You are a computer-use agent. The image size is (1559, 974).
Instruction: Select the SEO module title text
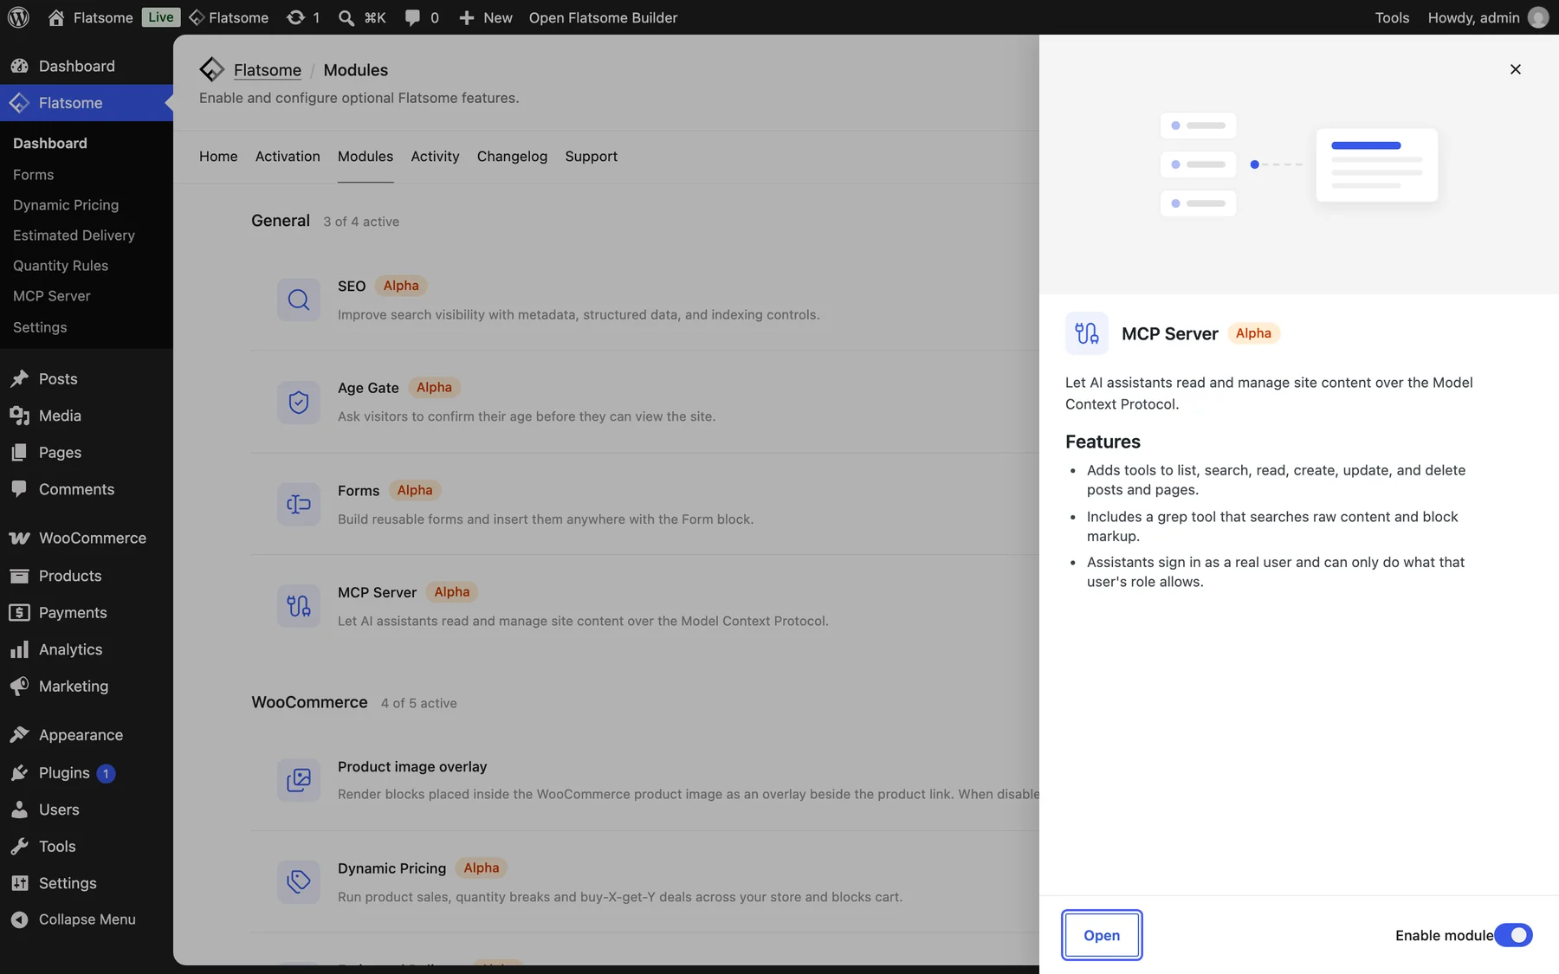click(x=352, y=286)
